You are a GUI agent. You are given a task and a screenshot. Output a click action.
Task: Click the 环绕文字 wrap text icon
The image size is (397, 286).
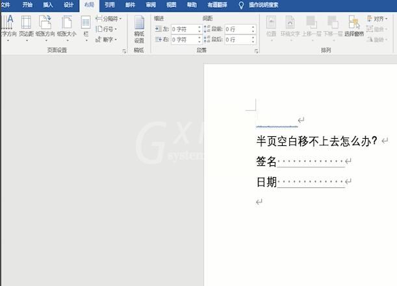290,28
